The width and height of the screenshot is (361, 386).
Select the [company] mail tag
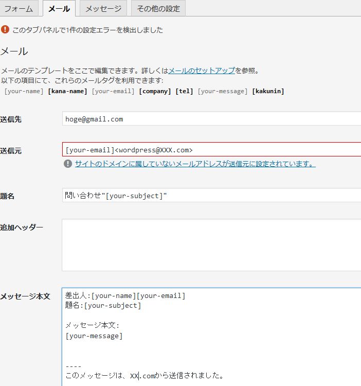coord(155,91)
